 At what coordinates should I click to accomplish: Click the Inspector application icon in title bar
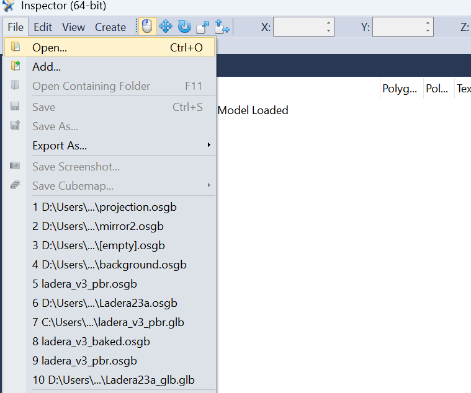(9, 5)
